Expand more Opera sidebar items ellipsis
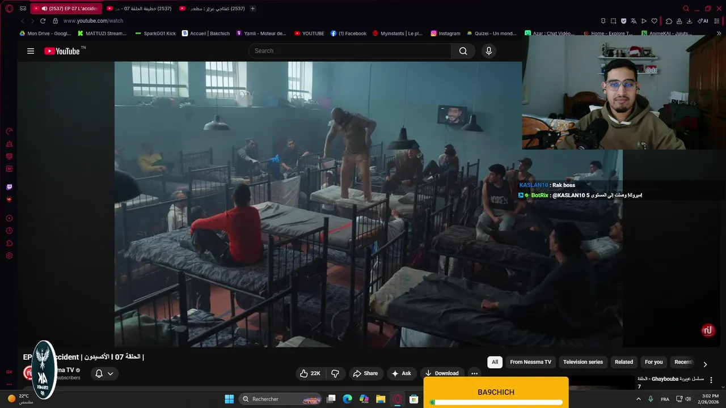 [x=9, y=384]
